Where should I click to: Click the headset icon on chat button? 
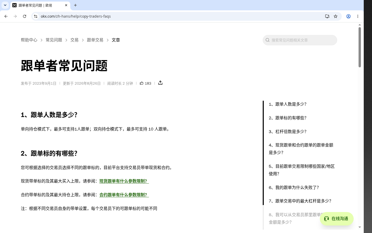point(327,219)
